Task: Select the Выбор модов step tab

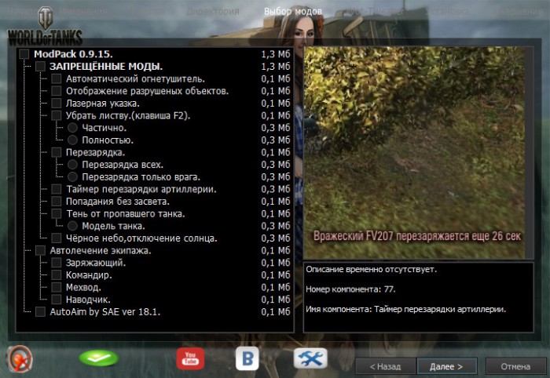Action: click(293, 12)
